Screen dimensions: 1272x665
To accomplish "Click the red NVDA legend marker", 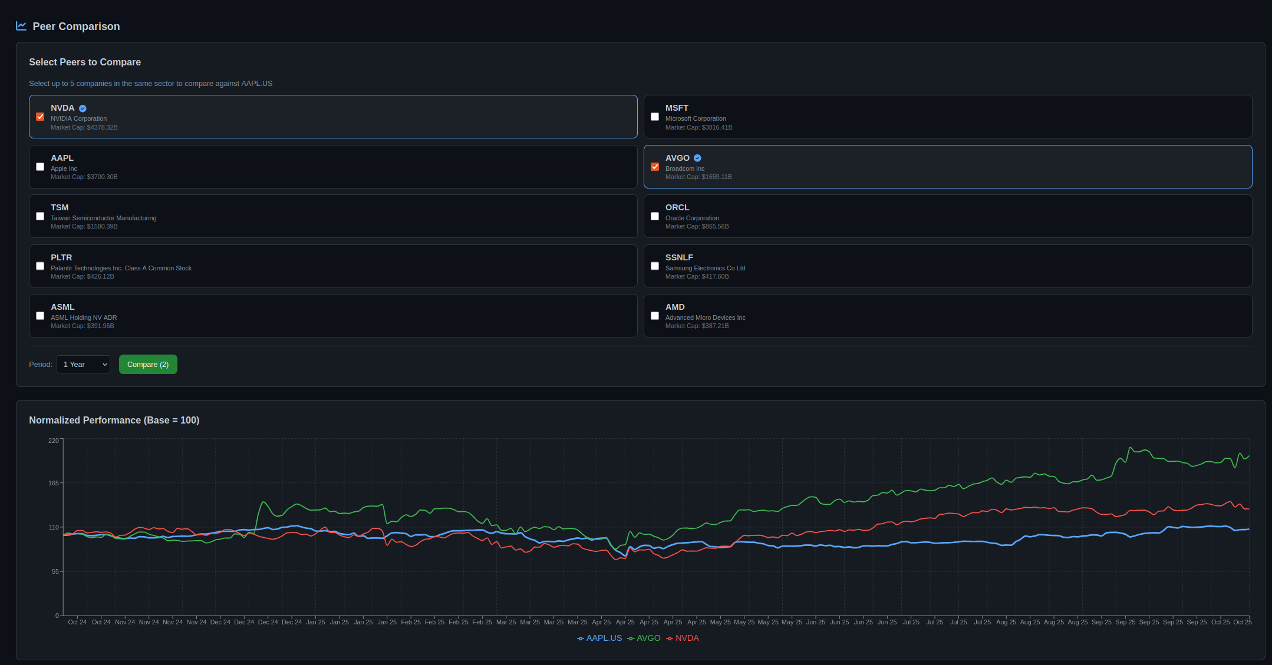I will [669, 638].
